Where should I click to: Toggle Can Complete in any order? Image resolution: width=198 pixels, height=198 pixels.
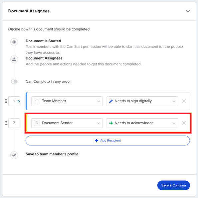pos(14,82)
